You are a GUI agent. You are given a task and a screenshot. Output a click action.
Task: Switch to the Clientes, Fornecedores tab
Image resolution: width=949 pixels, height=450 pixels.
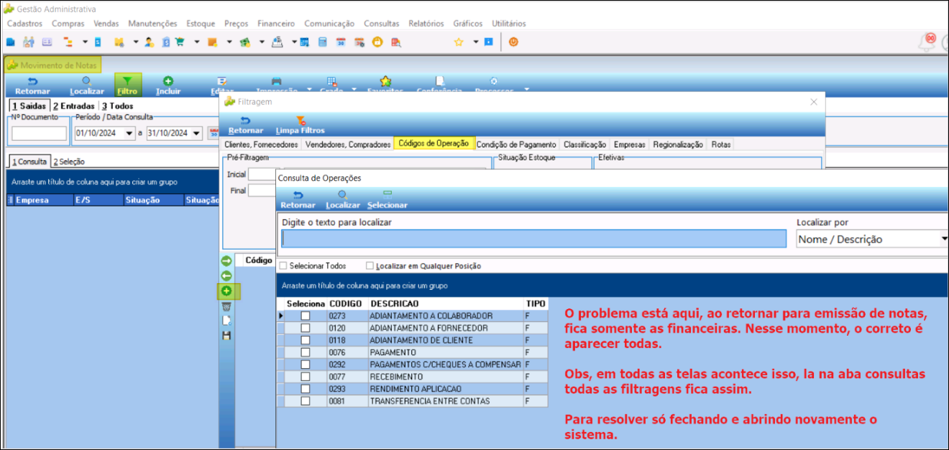click(x=261, y=144)
